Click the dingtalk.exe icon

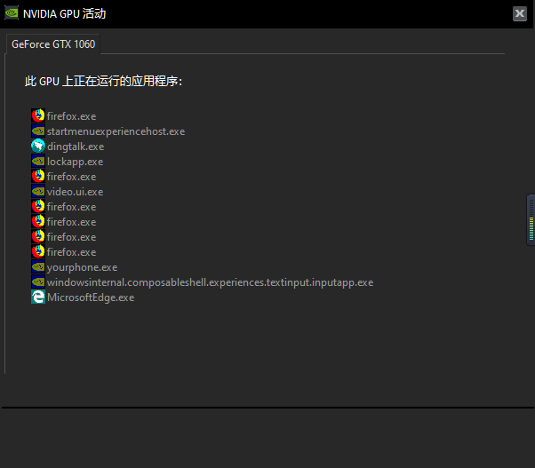(x=38, y=147)
